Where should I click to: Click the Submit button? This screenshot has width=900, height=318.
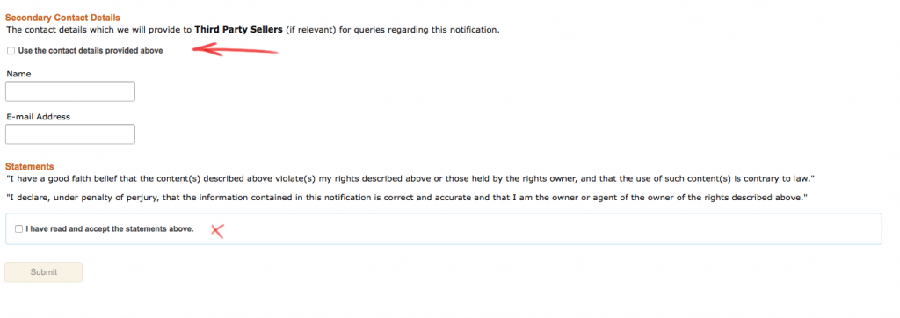(44, 272)
